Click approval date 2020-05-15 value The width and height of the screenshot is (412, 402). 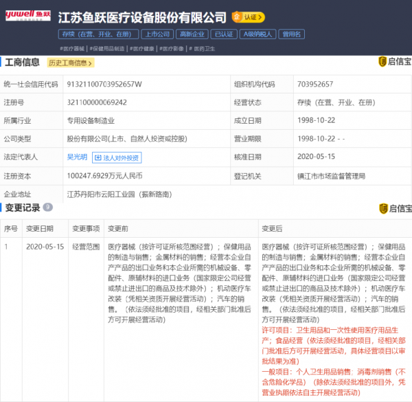click(x=316, y=157)
